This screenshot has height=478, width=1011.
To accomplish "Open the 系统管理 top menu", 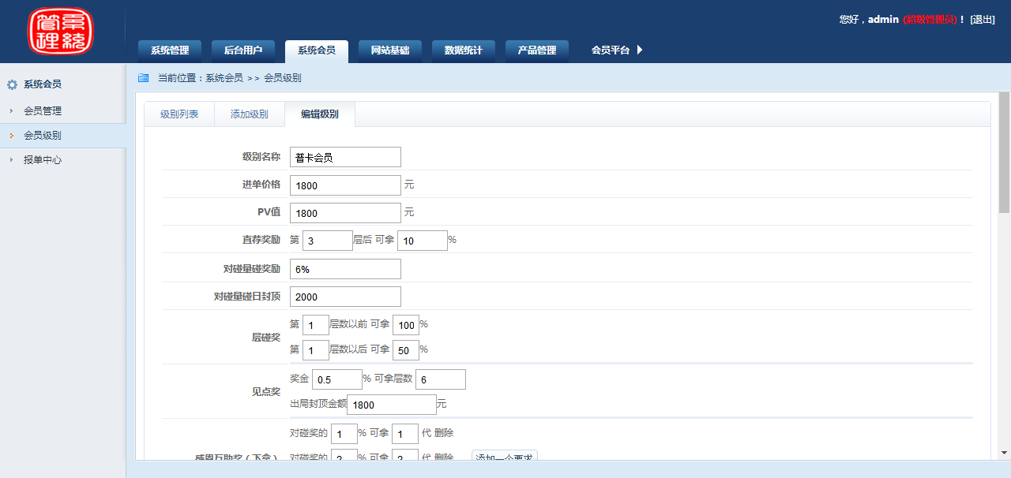I will click(x=169, y=50).
